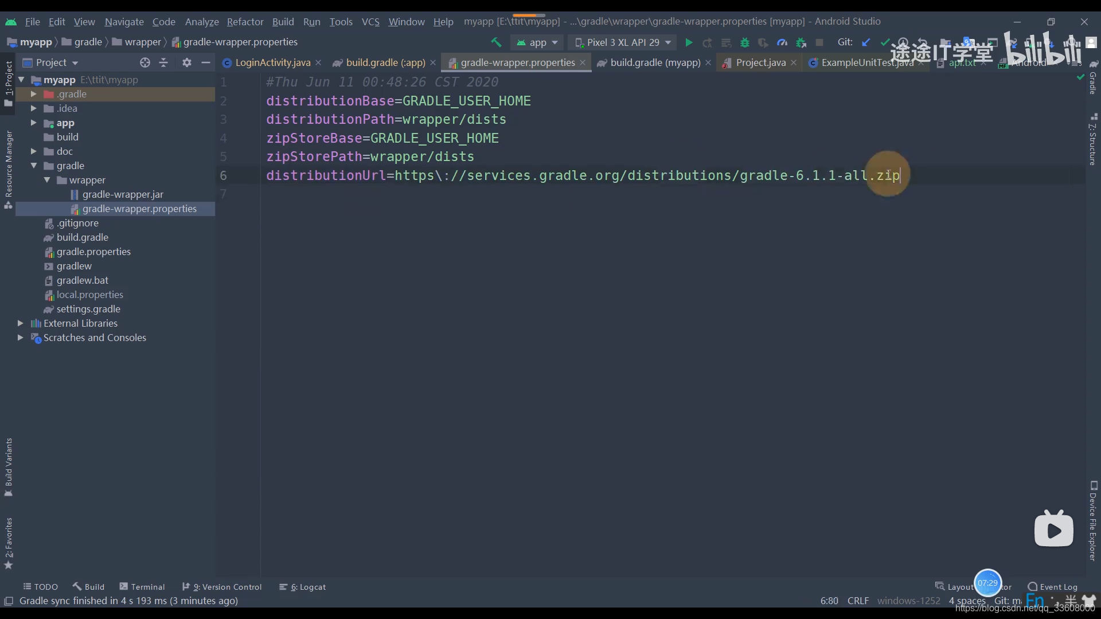Click the Run with Coverage icon
Screen dimensions: 1101x619
pyautogui.click(x=763, y=42)
